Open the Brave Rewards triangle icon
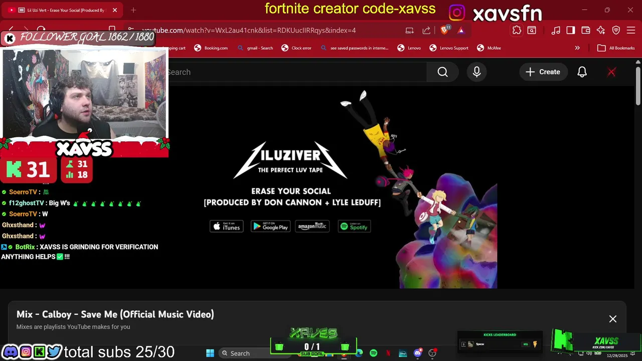The image size is (642, 361). pyautogui.click(x=460, y=30)
